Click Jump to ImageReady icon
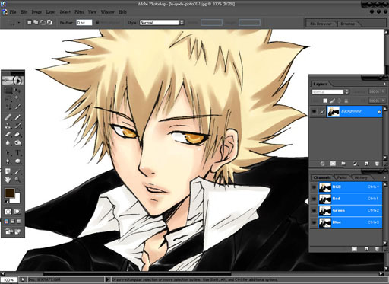This screenshot has width=389, height=284. 13,231
